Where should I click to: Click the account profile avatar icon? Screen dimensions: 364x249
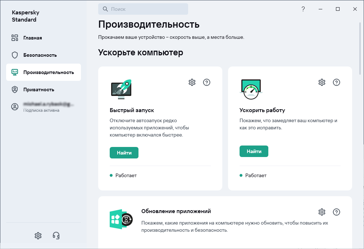click(15, 107)
